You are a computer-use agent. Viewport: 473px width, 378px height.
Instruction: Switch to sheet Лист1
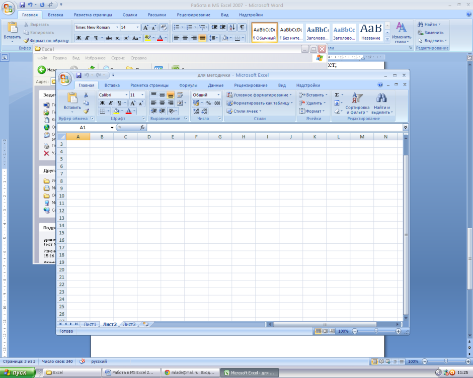pyautogui.click(x=90, y=324)
